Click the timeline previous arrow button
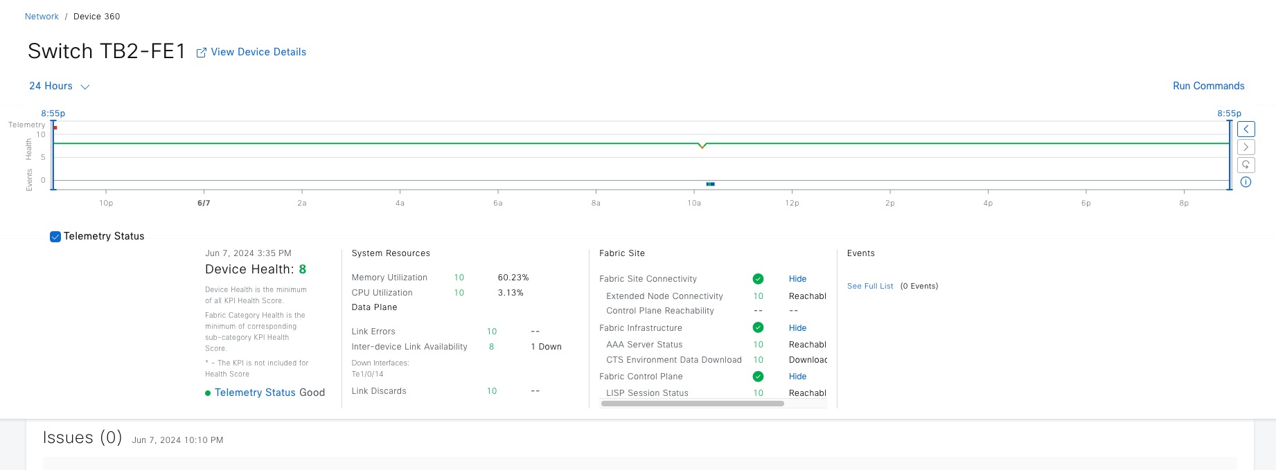1276x470 pixels. click(1246, 129)
